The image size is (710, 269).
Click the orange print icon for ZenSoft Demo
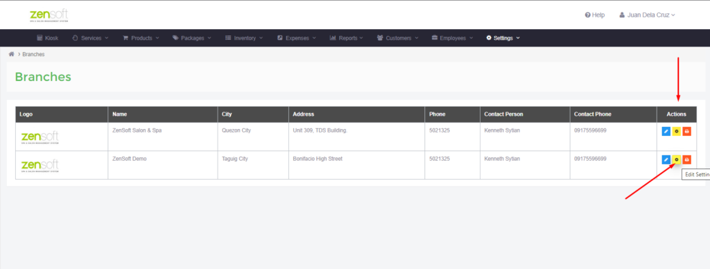(687, 160)
